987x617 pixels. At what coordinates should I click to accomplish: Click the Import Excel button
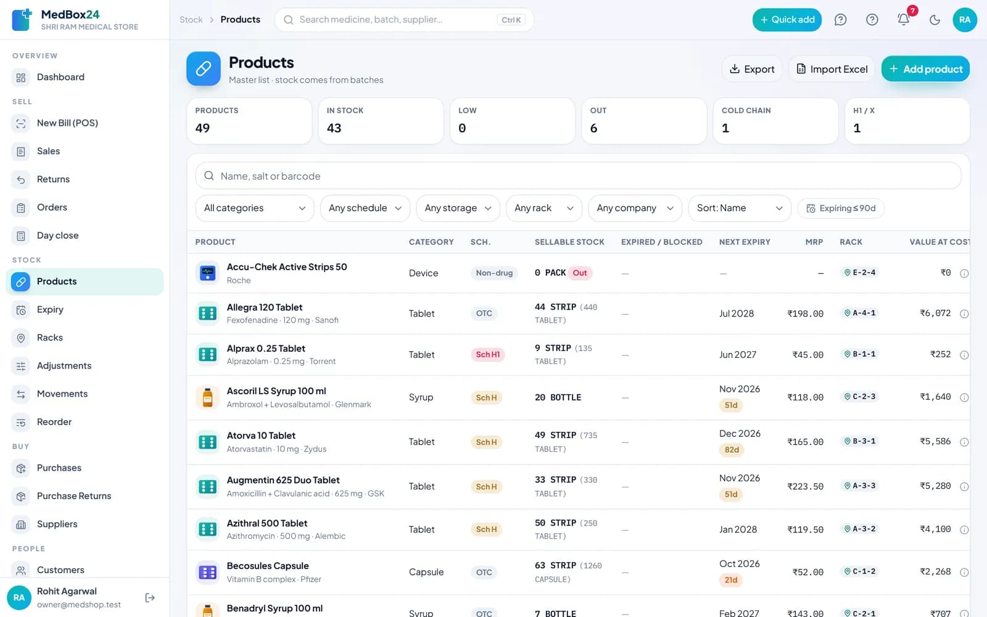pos(832,69)
